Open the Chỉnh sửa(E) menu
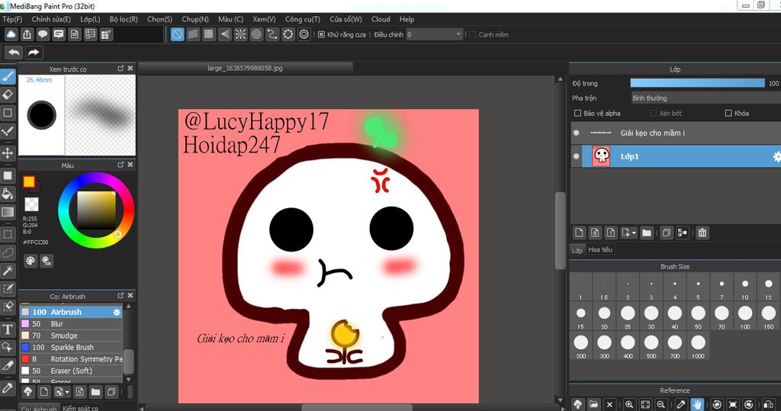 pos(51,19)
